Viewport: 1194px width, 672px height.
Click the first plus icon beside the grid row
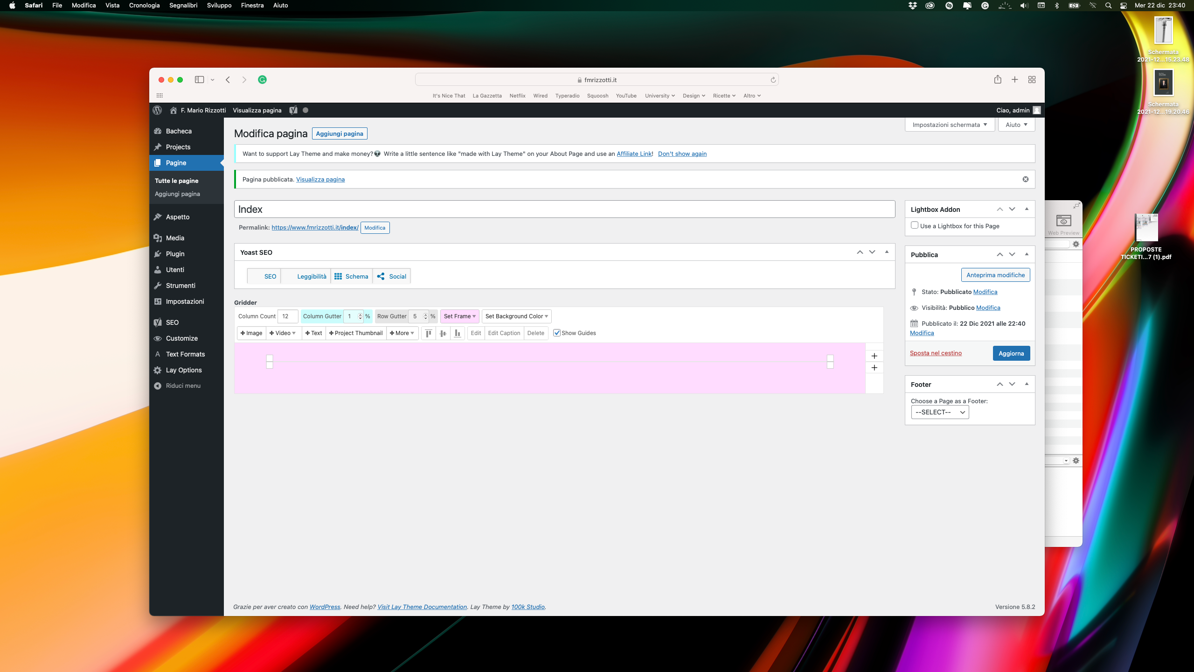pyautogui.click(x=874, y=356)
